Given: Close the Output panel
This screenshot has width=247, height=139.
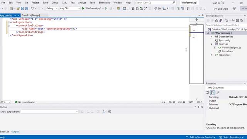Looking at the screenshot, I should point(201,107).
